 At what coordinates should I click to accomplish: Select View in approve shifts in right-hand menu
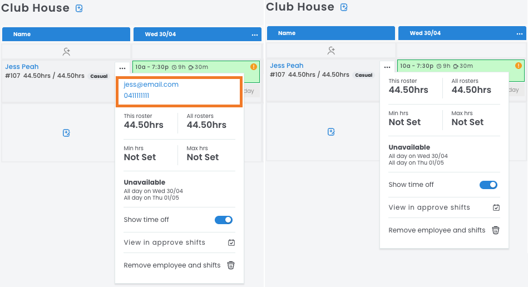429,207
